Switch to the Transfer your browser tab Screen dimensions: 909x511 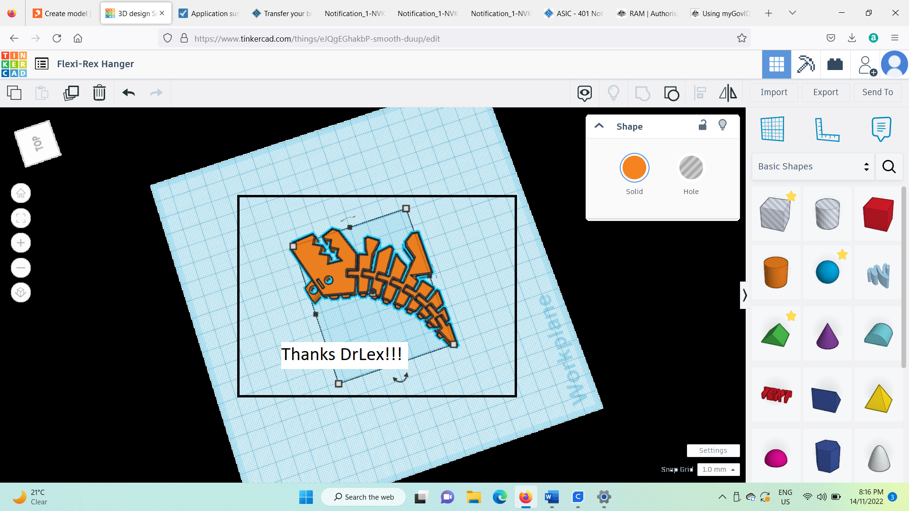[x=282, y=13]
